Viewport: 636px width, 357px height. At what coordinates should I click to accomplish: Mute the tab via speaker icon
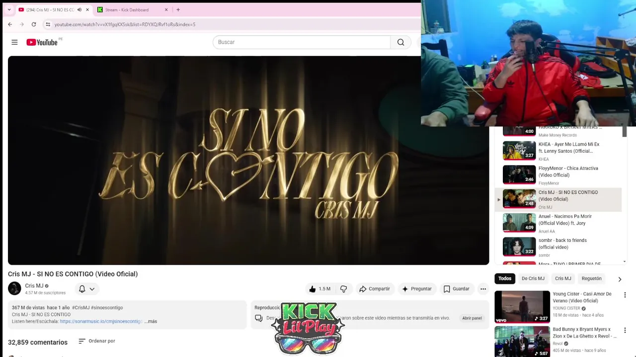coord(79,9)
